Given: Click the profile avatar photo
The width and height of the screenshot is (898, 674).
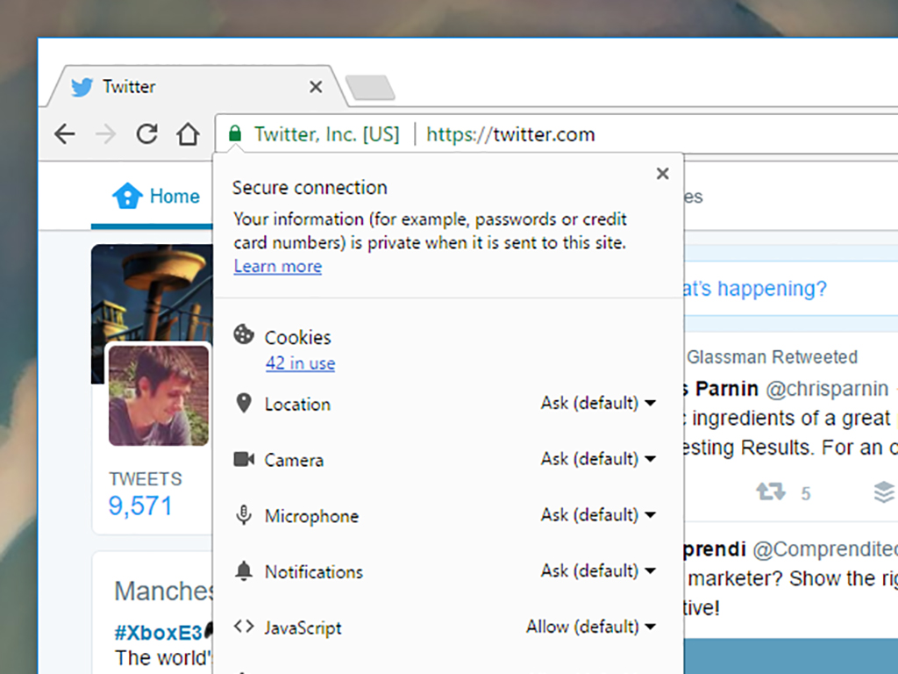Looking at the screenshot, I should 159,395.
